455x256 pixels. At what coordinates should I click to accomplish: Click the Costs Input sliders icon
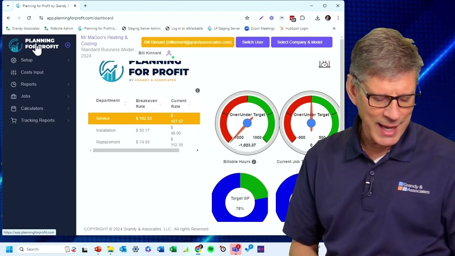(14, 72)
